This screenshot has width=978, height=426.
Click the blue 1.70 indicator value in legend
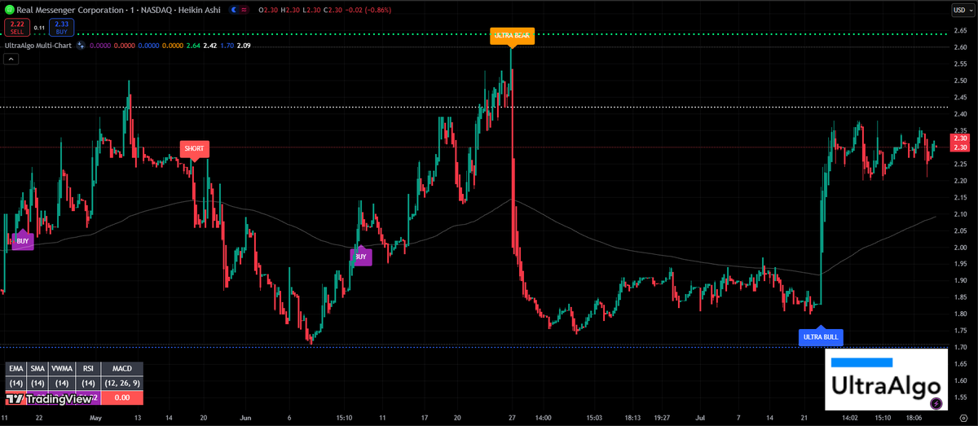pyautogui.click(x=227, y=46)
